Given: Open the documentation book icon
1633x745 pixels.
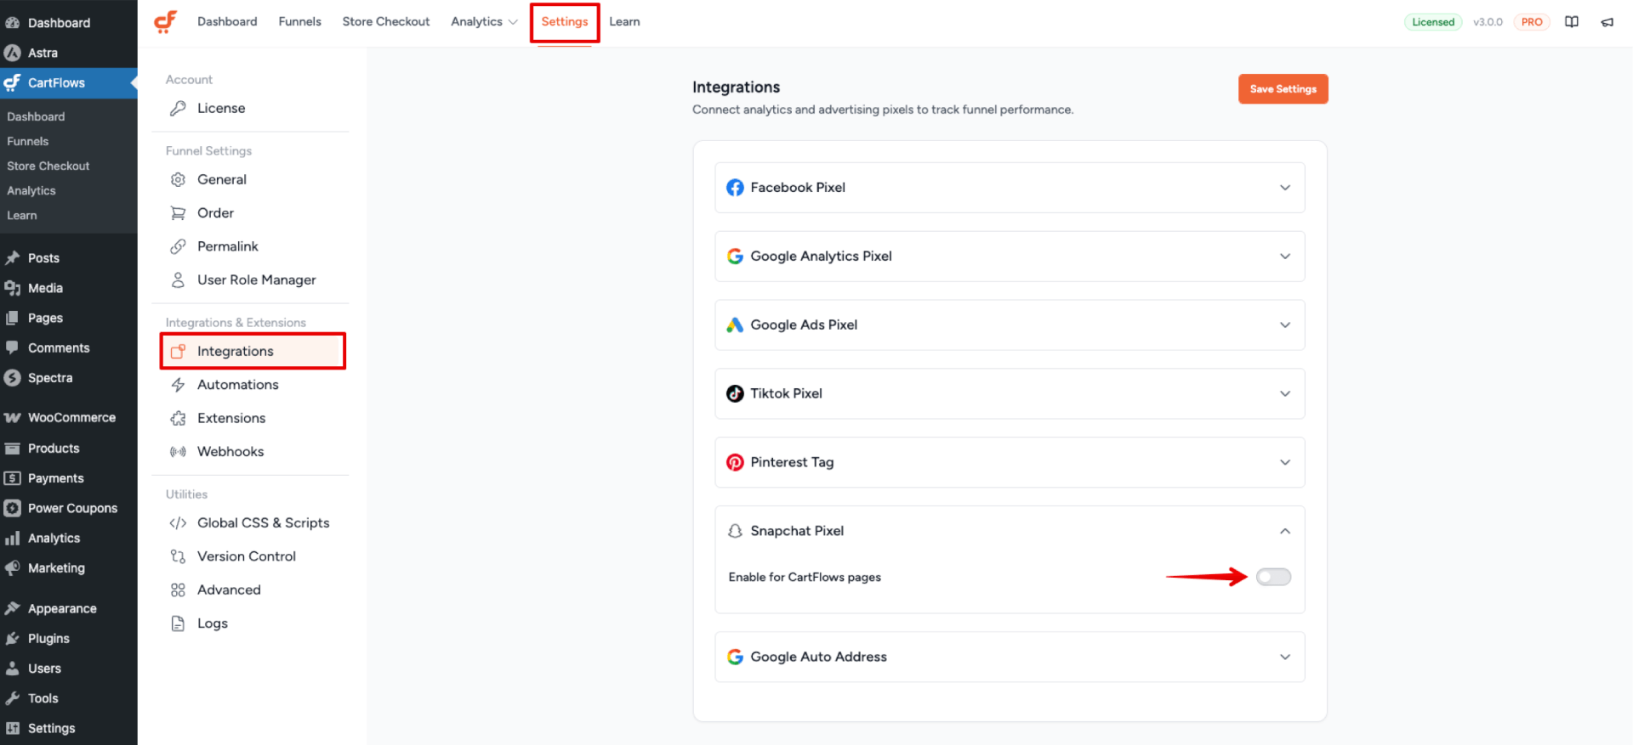Looking at the screenshot, I should (1572, 22).
